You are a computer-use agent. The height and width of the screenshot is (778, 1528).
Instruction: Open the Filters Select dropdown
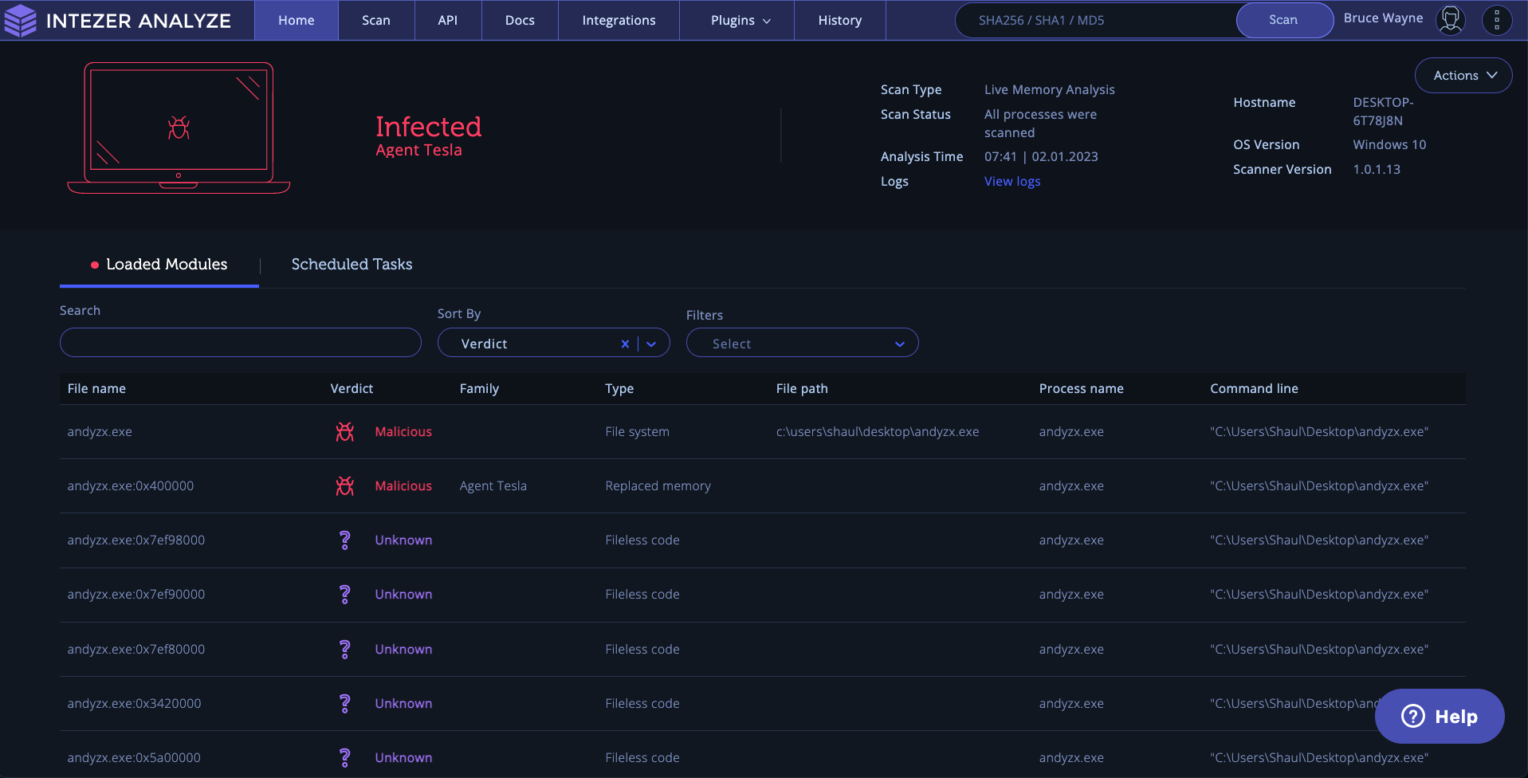pyautogui.click(x=801, y=344)
